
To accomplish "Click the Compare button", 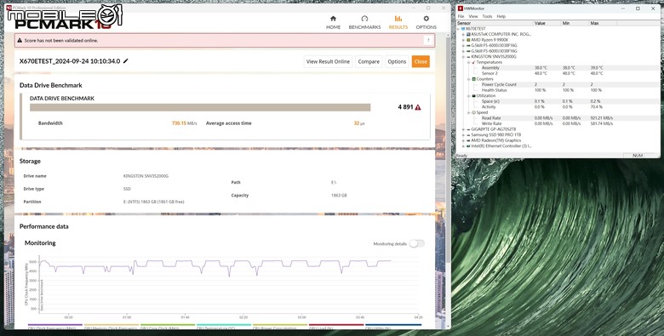I will 369,61.
